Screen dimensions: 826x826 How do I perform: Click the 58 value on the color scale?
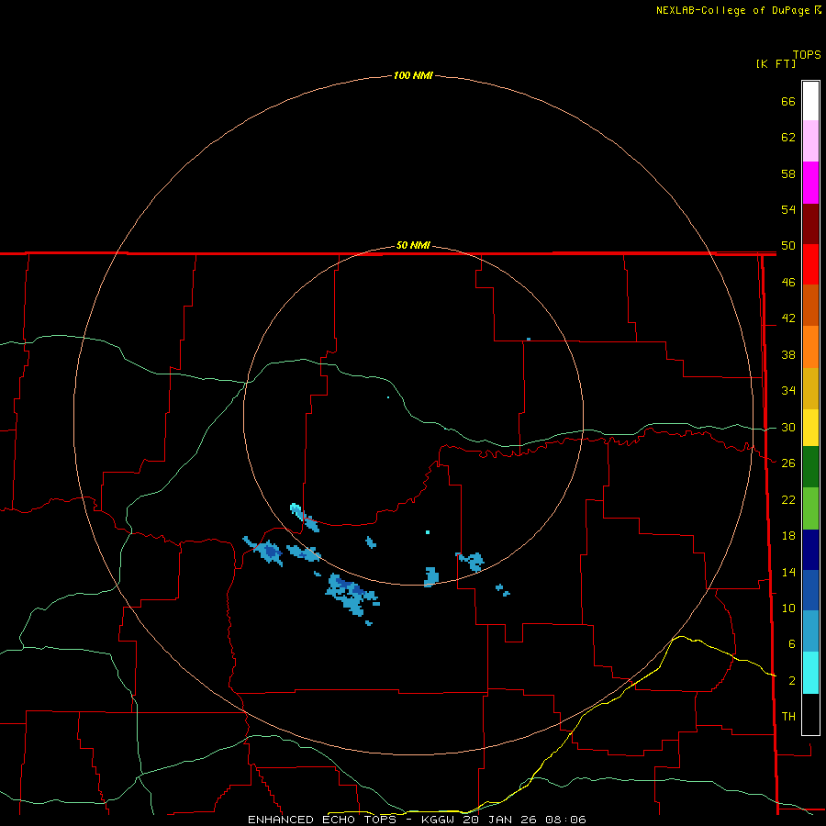788,173
